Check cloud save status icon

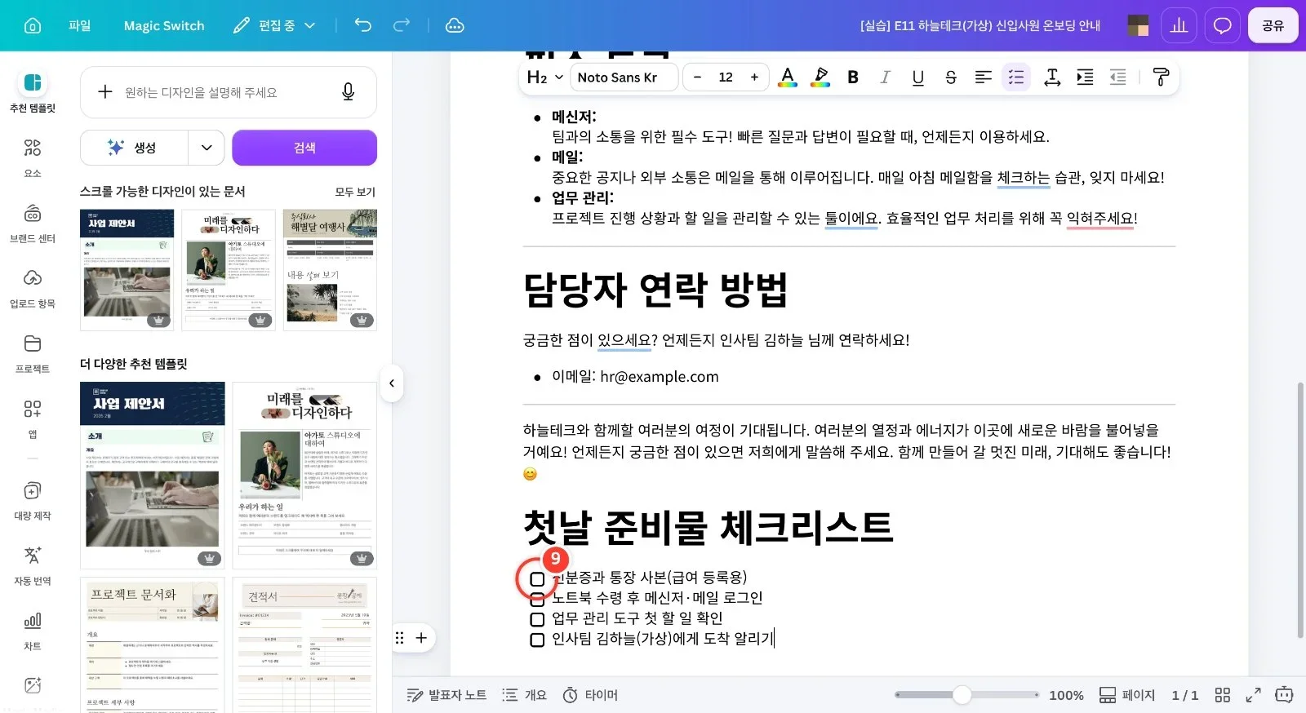455,25
